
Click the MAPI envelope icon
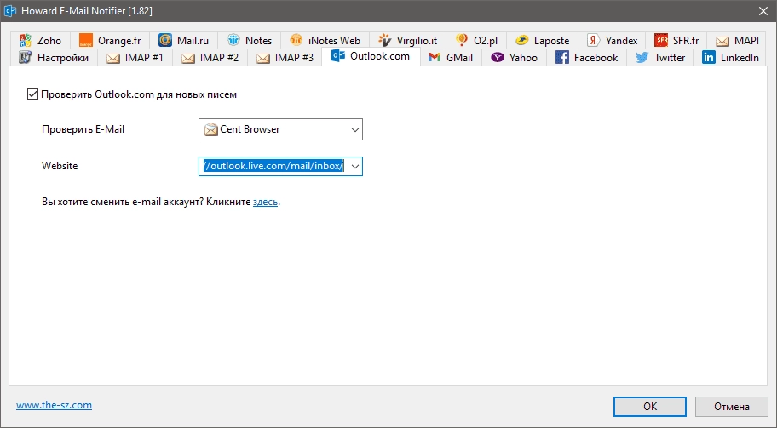click(x=722, y=41)
